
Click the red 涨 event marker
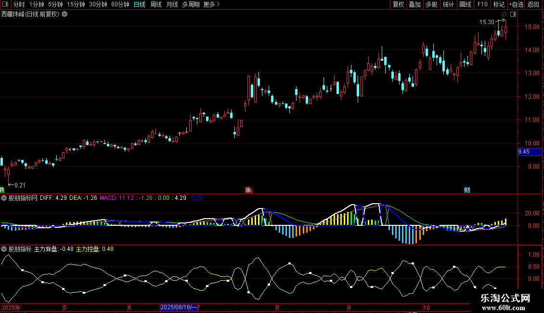click(x=248, y=190)
